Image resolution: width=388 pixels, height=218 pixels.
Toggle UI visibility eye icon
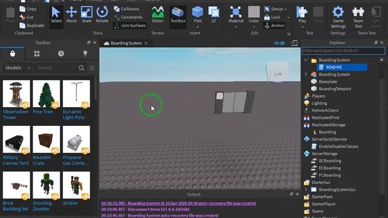[x=279, y=43]
